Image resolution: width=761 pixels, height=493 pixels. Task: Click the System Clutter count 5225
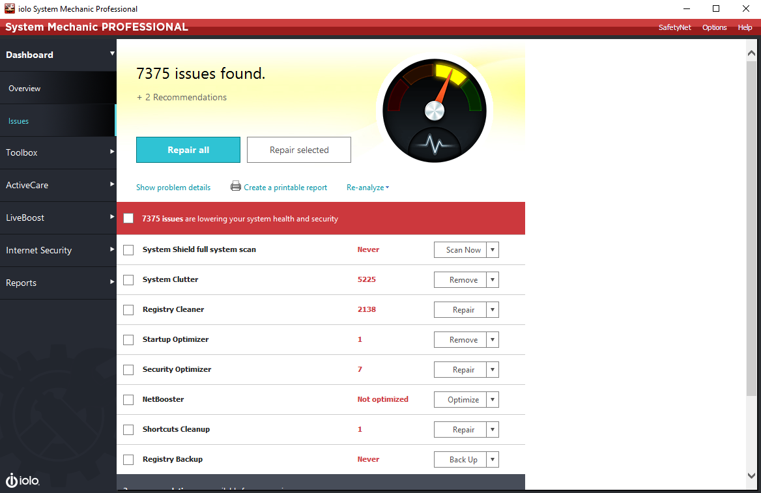[366, 279]
